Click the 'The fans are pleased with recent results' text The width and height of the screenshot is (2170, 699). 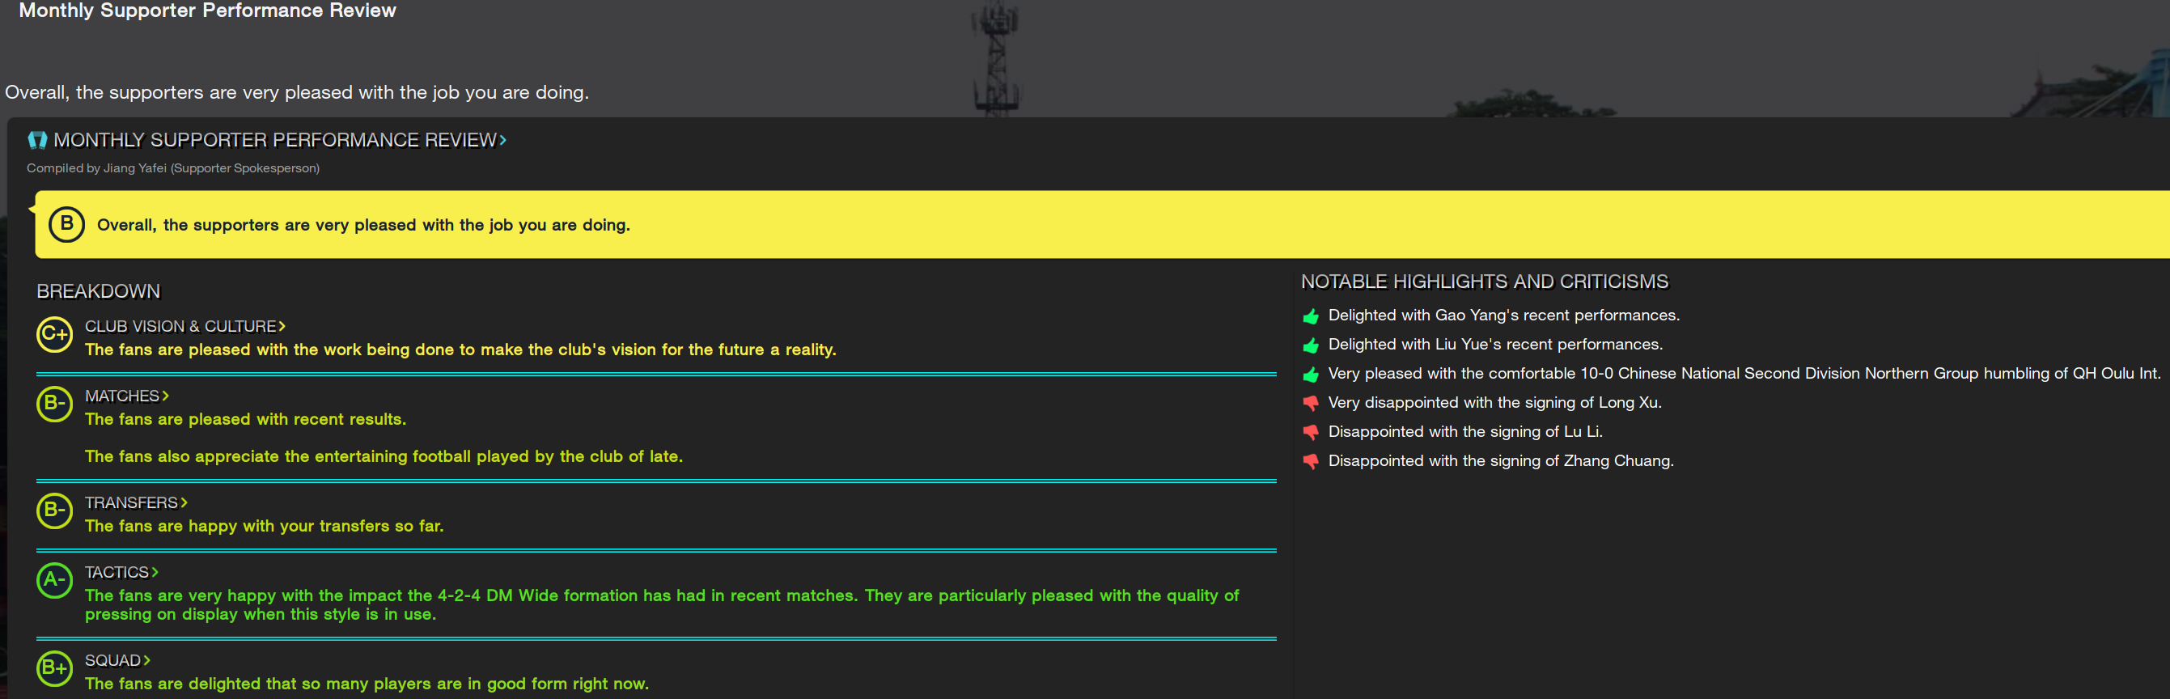[x=245, y=418]
